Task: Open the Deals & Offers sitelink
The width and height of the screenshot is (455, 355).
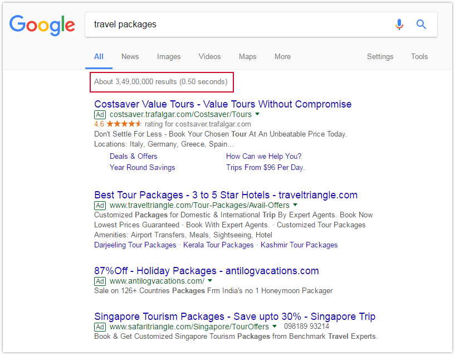Action: click(134, 156)
